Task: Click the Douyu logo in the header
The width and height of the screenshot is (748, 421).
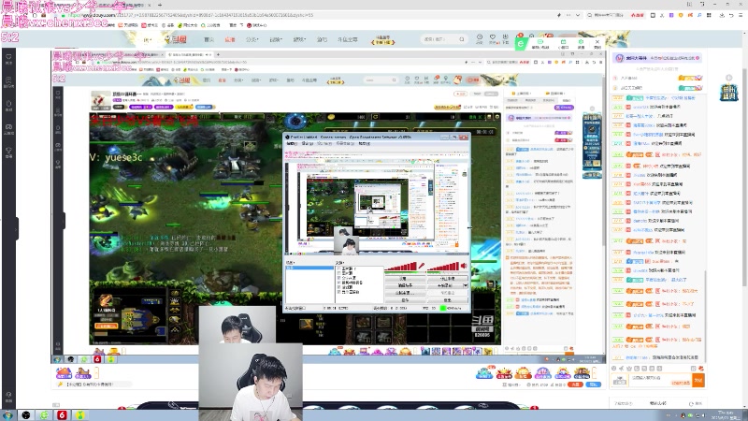Action: [176, 39]
